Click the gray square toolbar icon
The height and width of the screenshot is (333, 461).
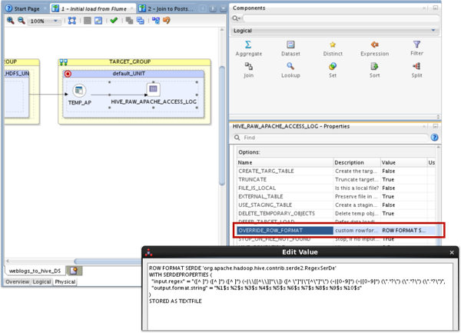coord(88,21)
